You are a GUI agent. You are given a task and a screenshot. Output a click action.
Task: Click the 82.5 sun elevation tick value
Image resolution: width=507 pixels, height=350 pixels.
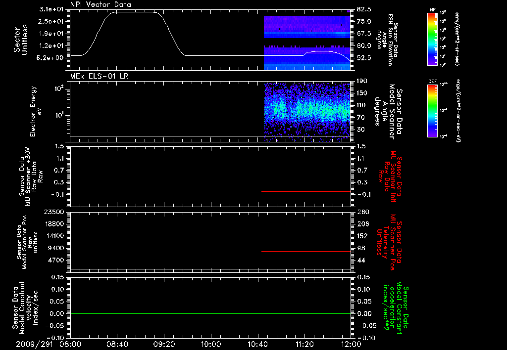pos(364,9)
